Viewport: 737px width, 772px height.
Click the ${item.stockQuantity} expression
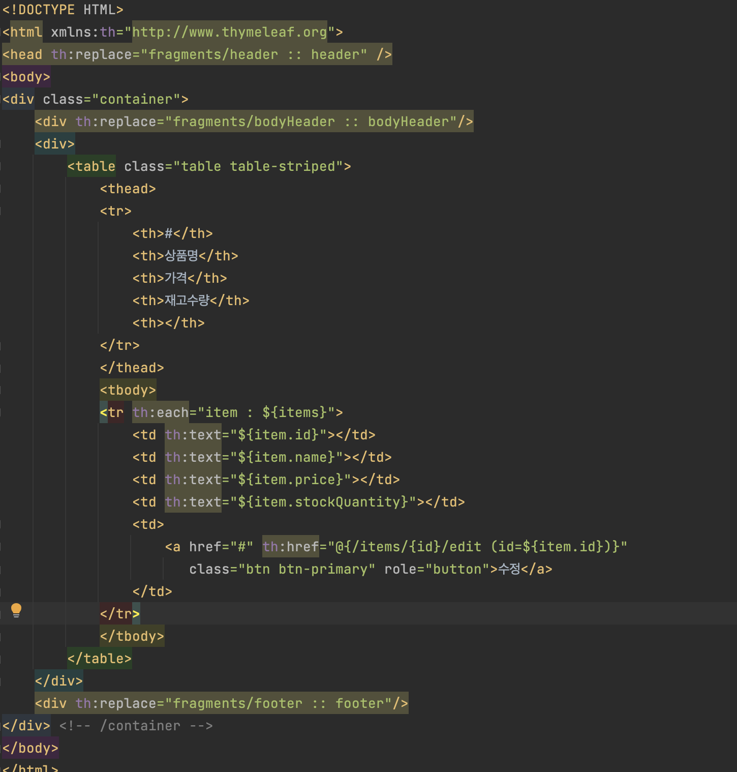click(323, 502)
